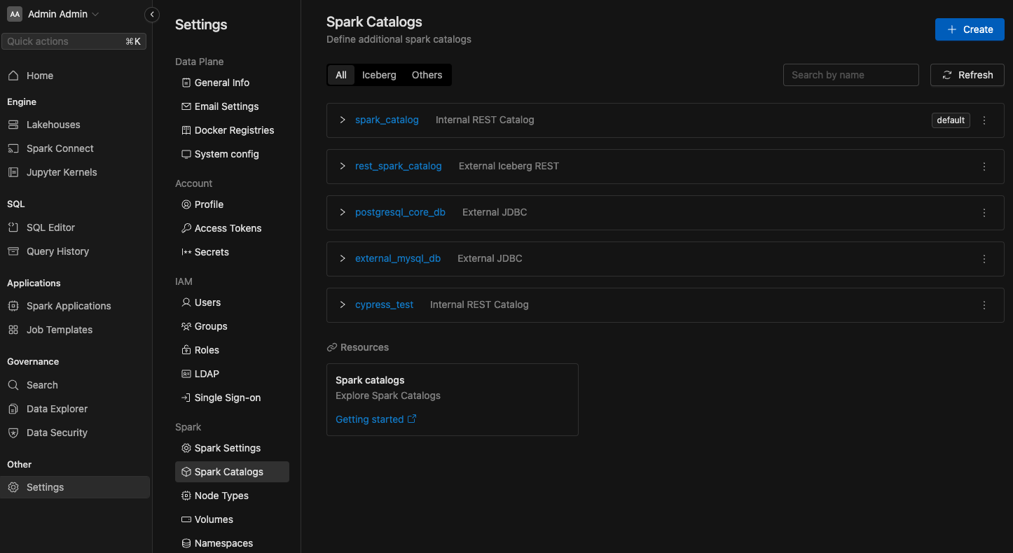Open IAM Users settings
Image resolution: width=1013 pixels, height=553 pixels.
(x=232, y=302)
